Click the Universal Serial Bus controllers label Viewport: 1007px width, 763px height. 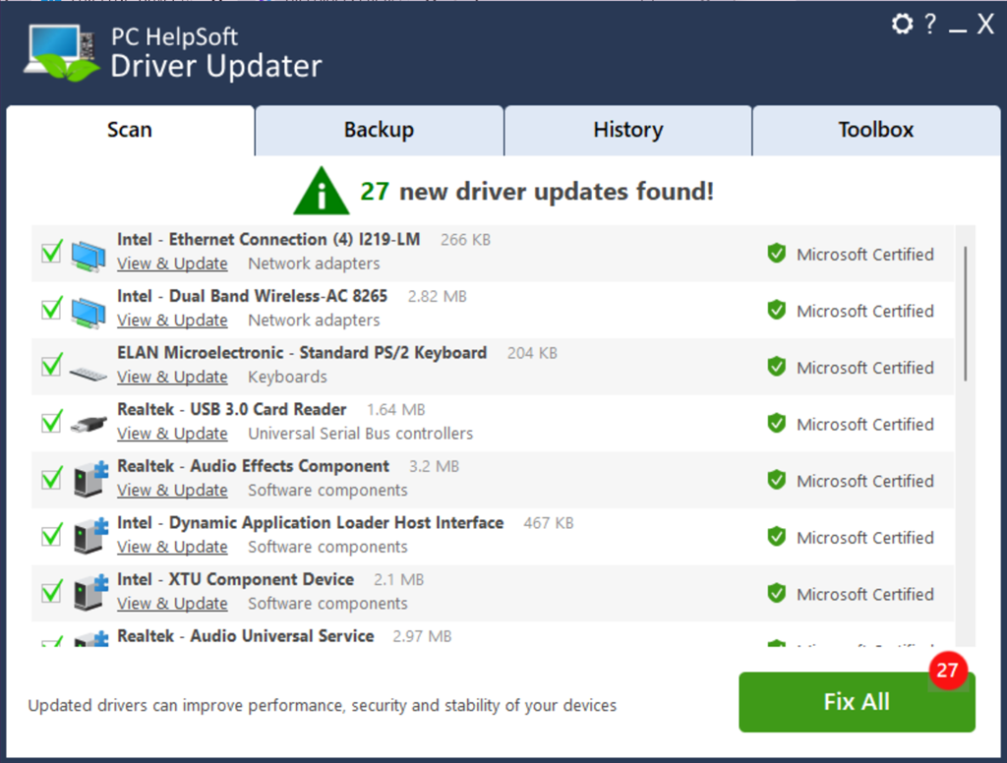click(360, 434)
